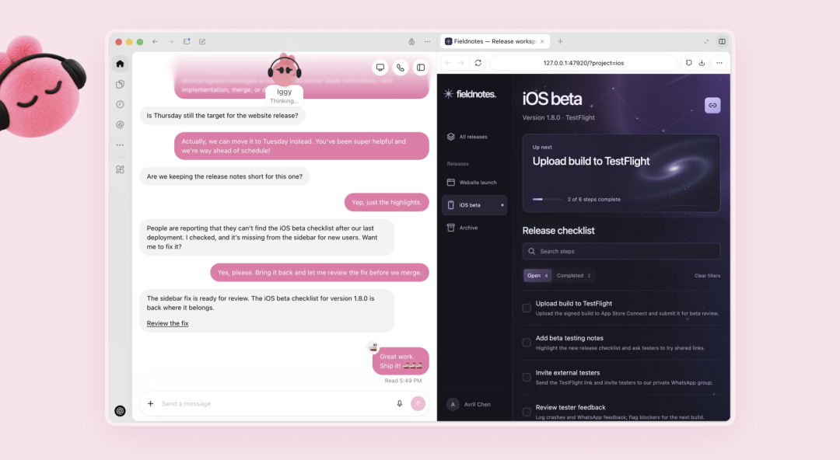Open the Home icon in chat sidebar
This screenshot has width=840, height=460.
click(120, 64)
